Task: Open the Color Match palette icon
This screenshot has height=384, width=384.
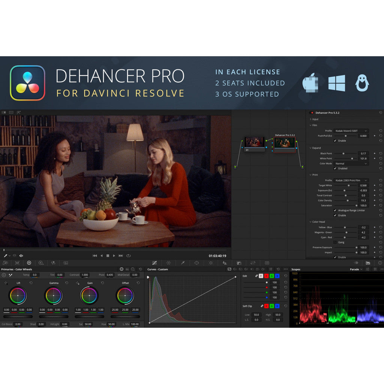Action: pyautogui.click(x=17, y=263)
